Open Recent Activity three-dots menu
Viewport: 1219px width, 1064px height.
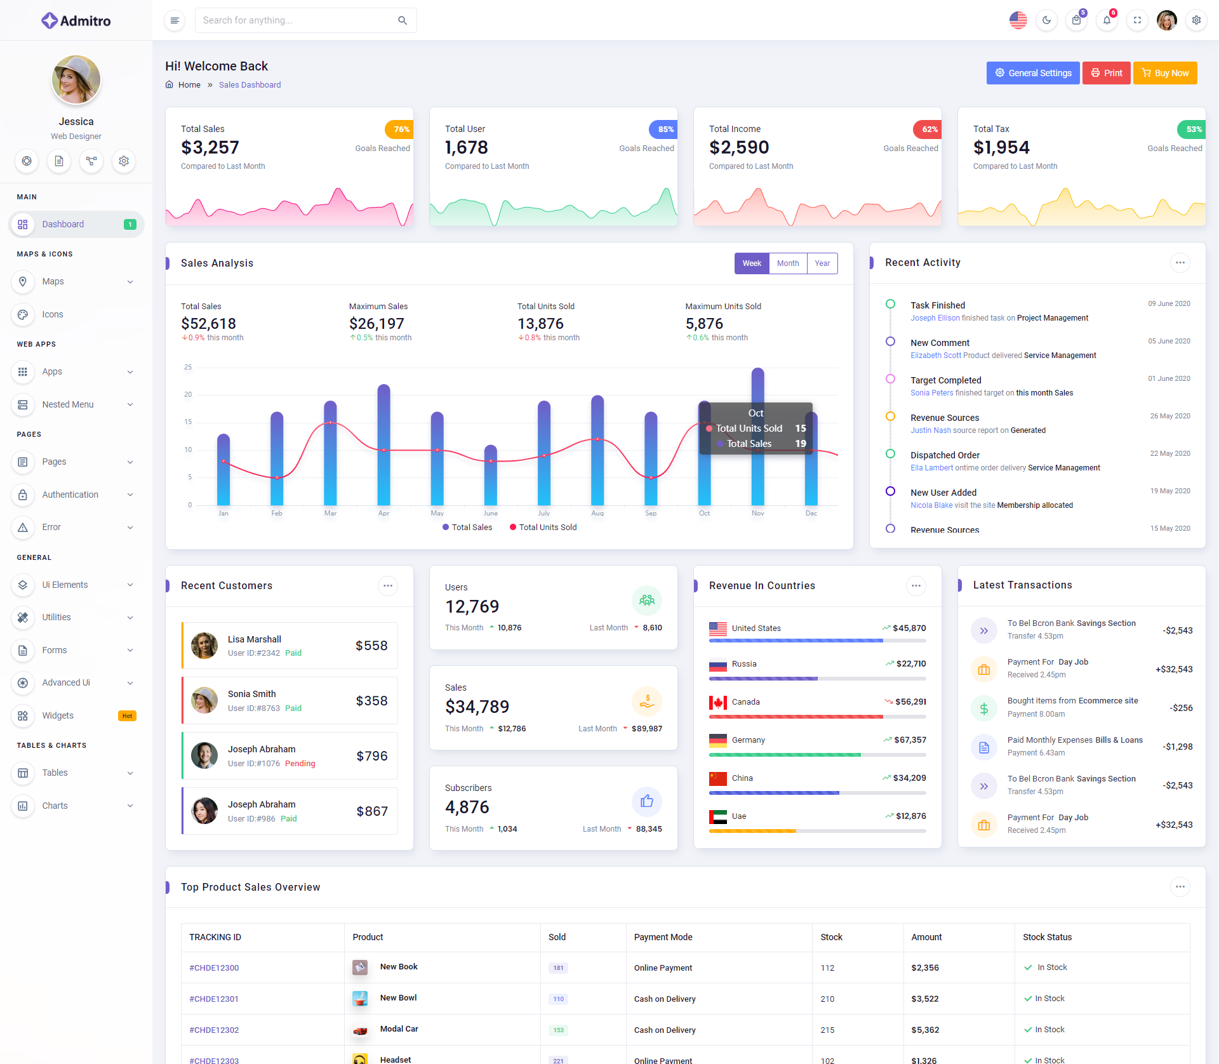point(1180,263)
